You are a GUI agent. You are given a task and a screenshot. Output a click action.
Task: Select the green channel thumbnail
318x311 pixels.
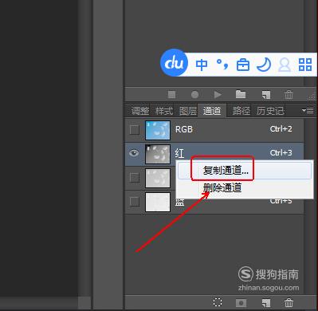[x=158, y=178]
